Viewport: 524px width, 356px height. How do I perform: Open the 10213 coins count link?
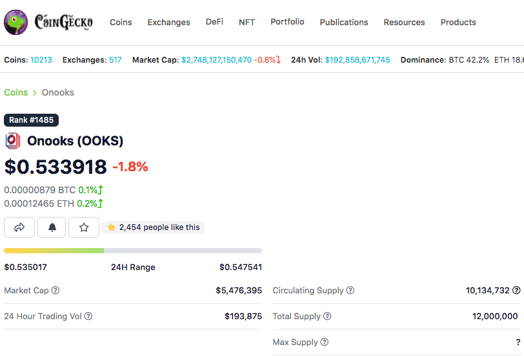pyautogui.click(x=41, y=60)
